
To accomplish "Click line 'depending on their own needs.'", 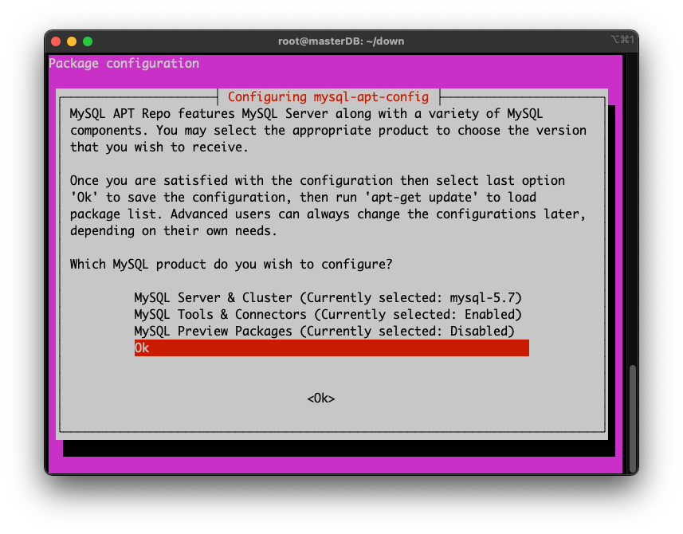I will pyautogui.click(x=174, y=231).
